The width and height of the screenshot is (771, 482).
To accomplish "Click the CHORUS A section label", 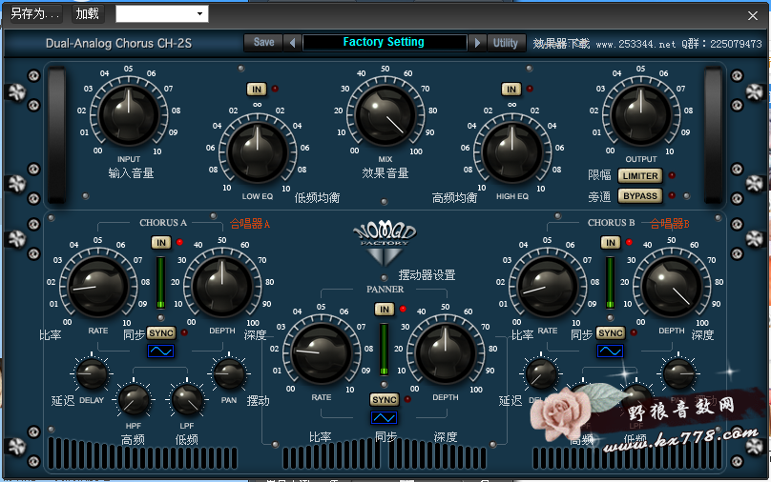I will (x=163, y=222).
